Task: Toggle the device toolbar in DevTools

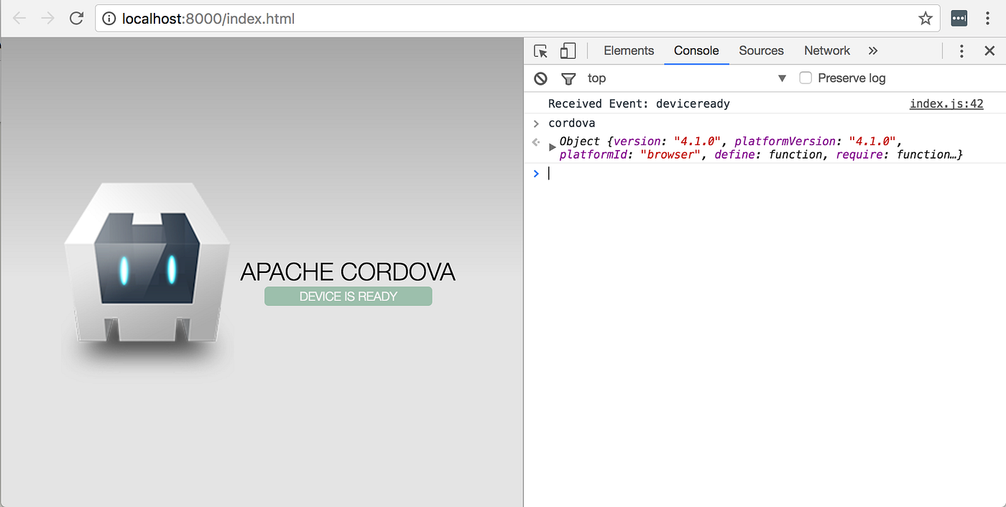Action: point(568,51)
